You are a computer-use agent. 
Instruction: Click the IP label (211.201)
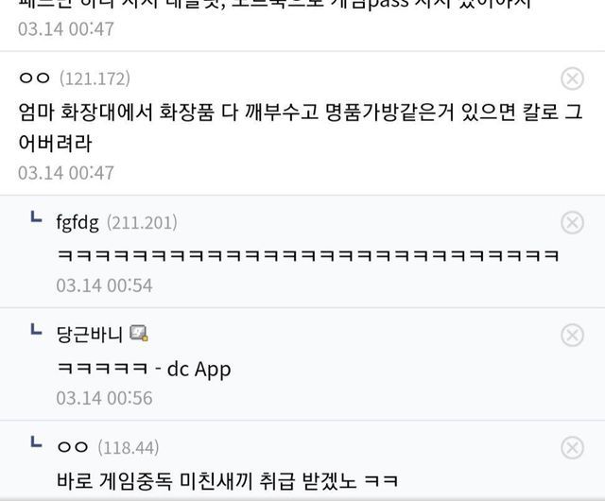pos(142,223)
